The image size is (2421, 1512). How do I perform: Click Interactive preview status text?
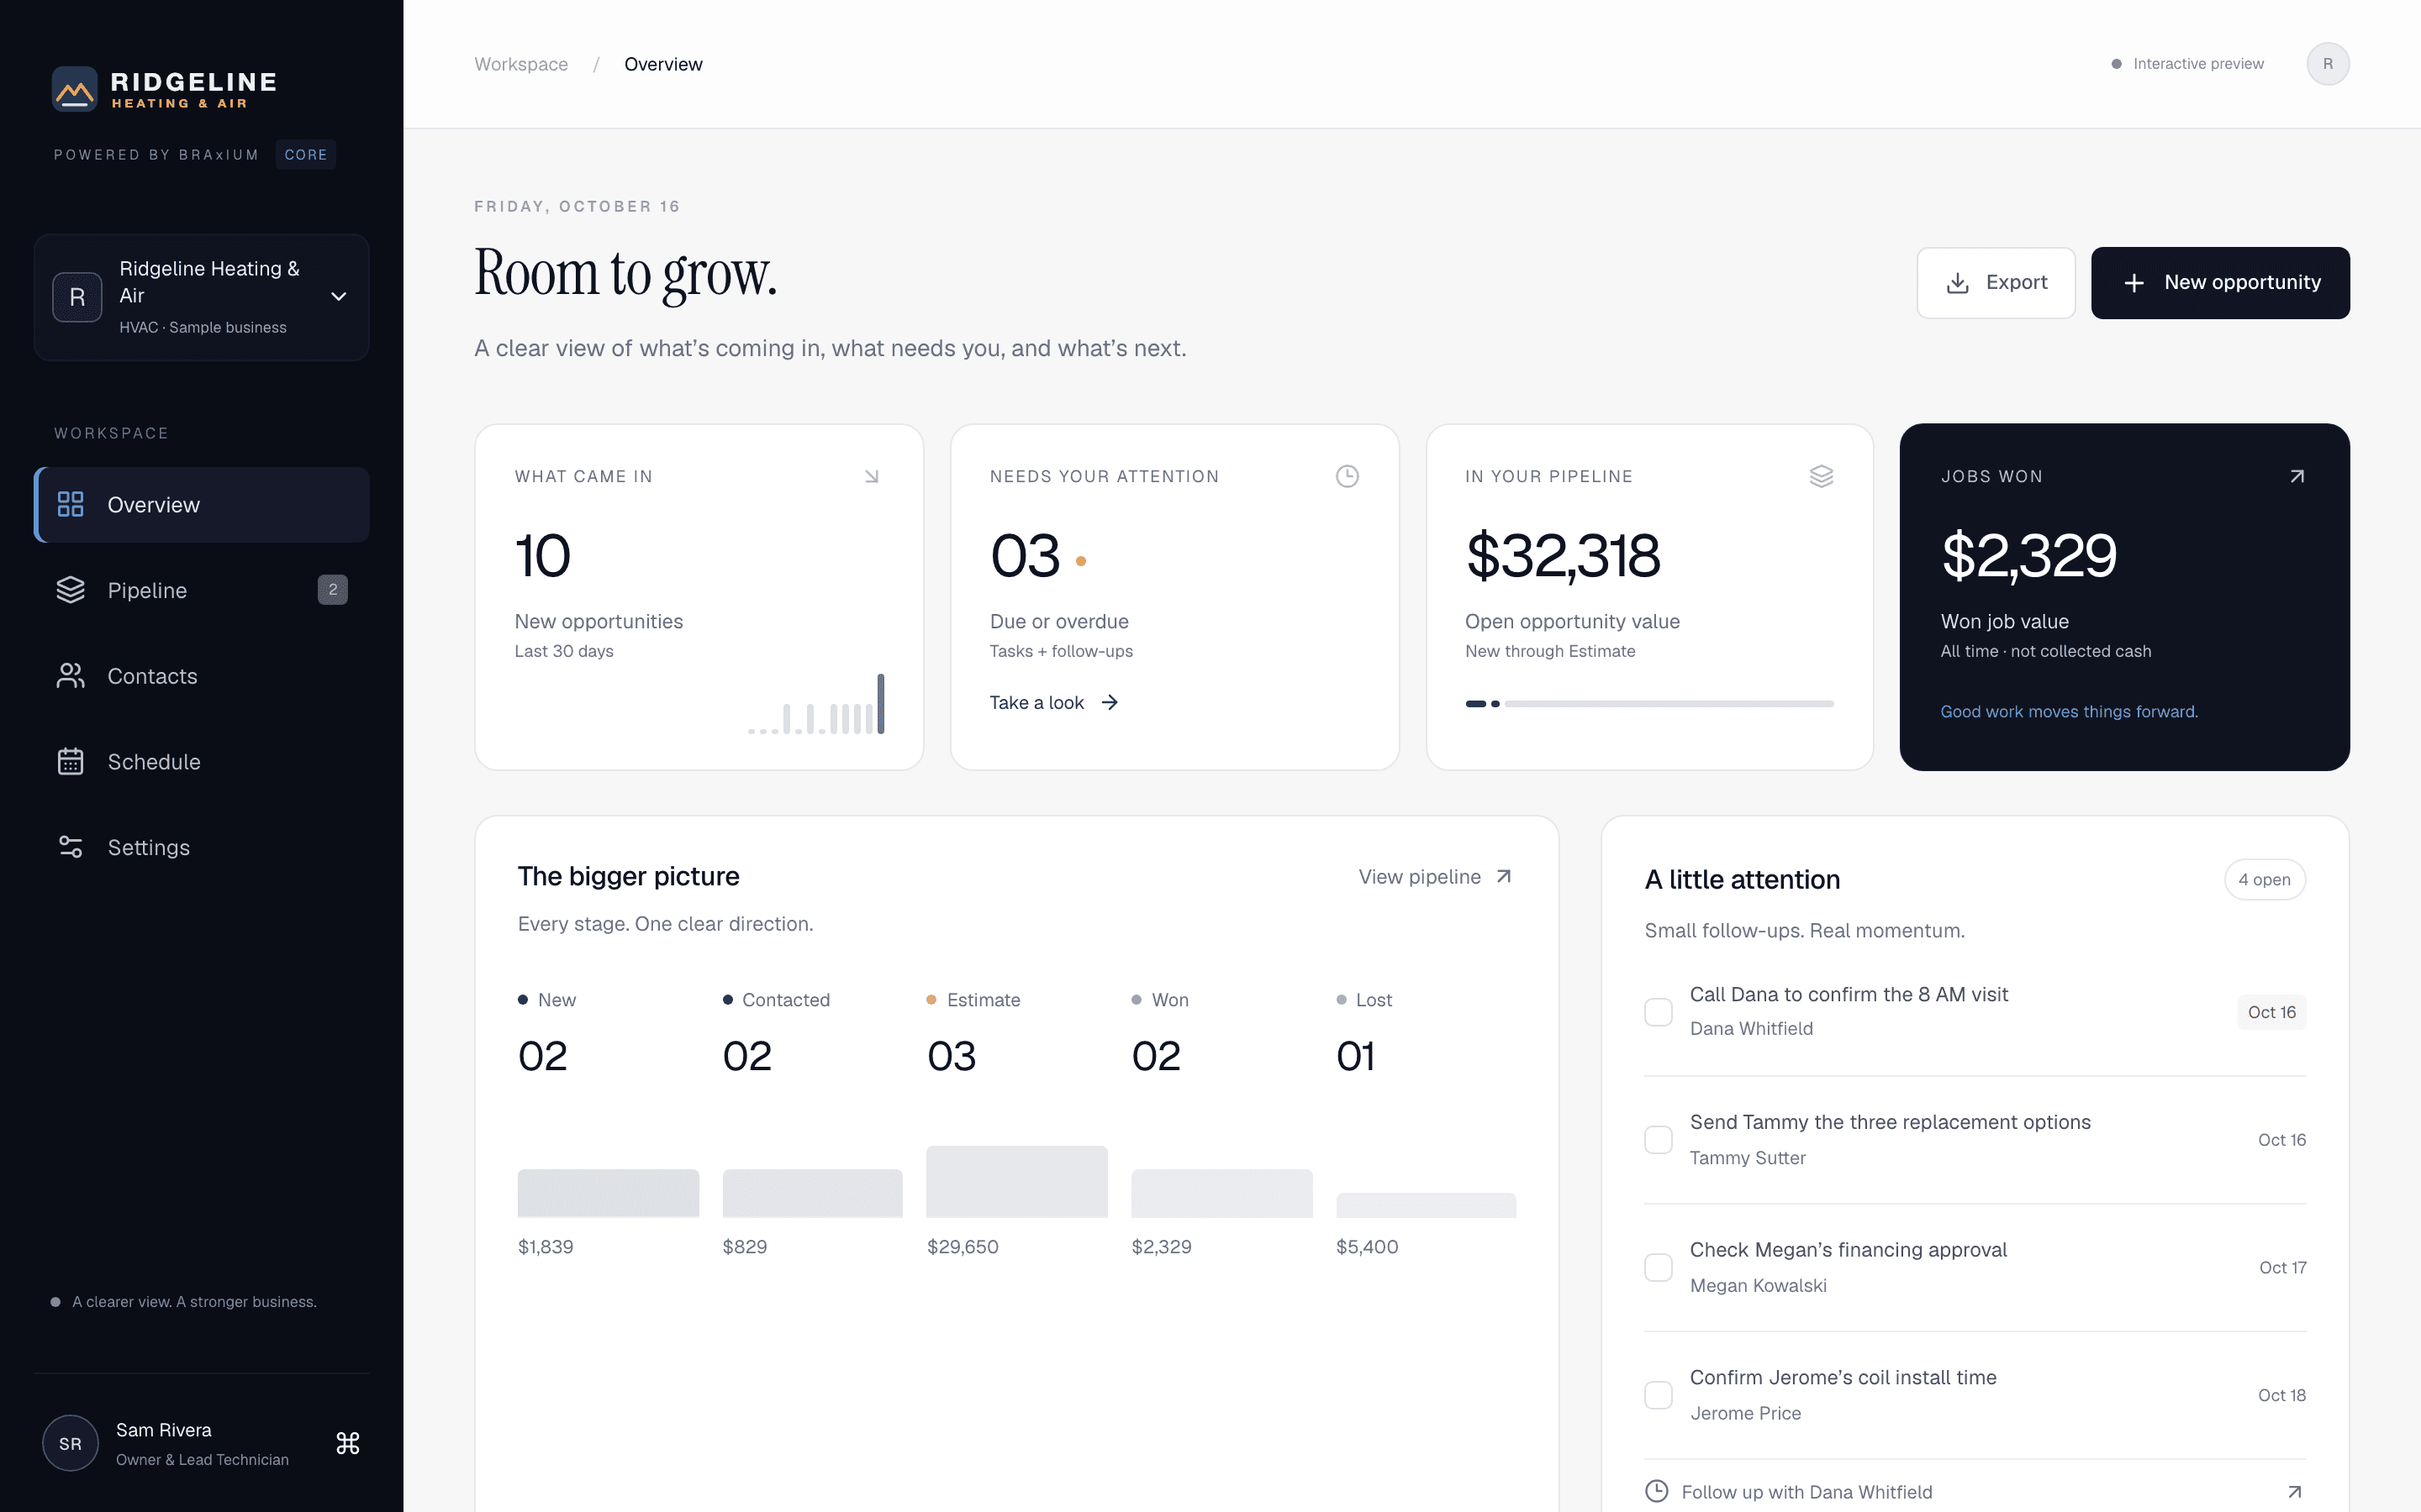[x=2198, y=64]
